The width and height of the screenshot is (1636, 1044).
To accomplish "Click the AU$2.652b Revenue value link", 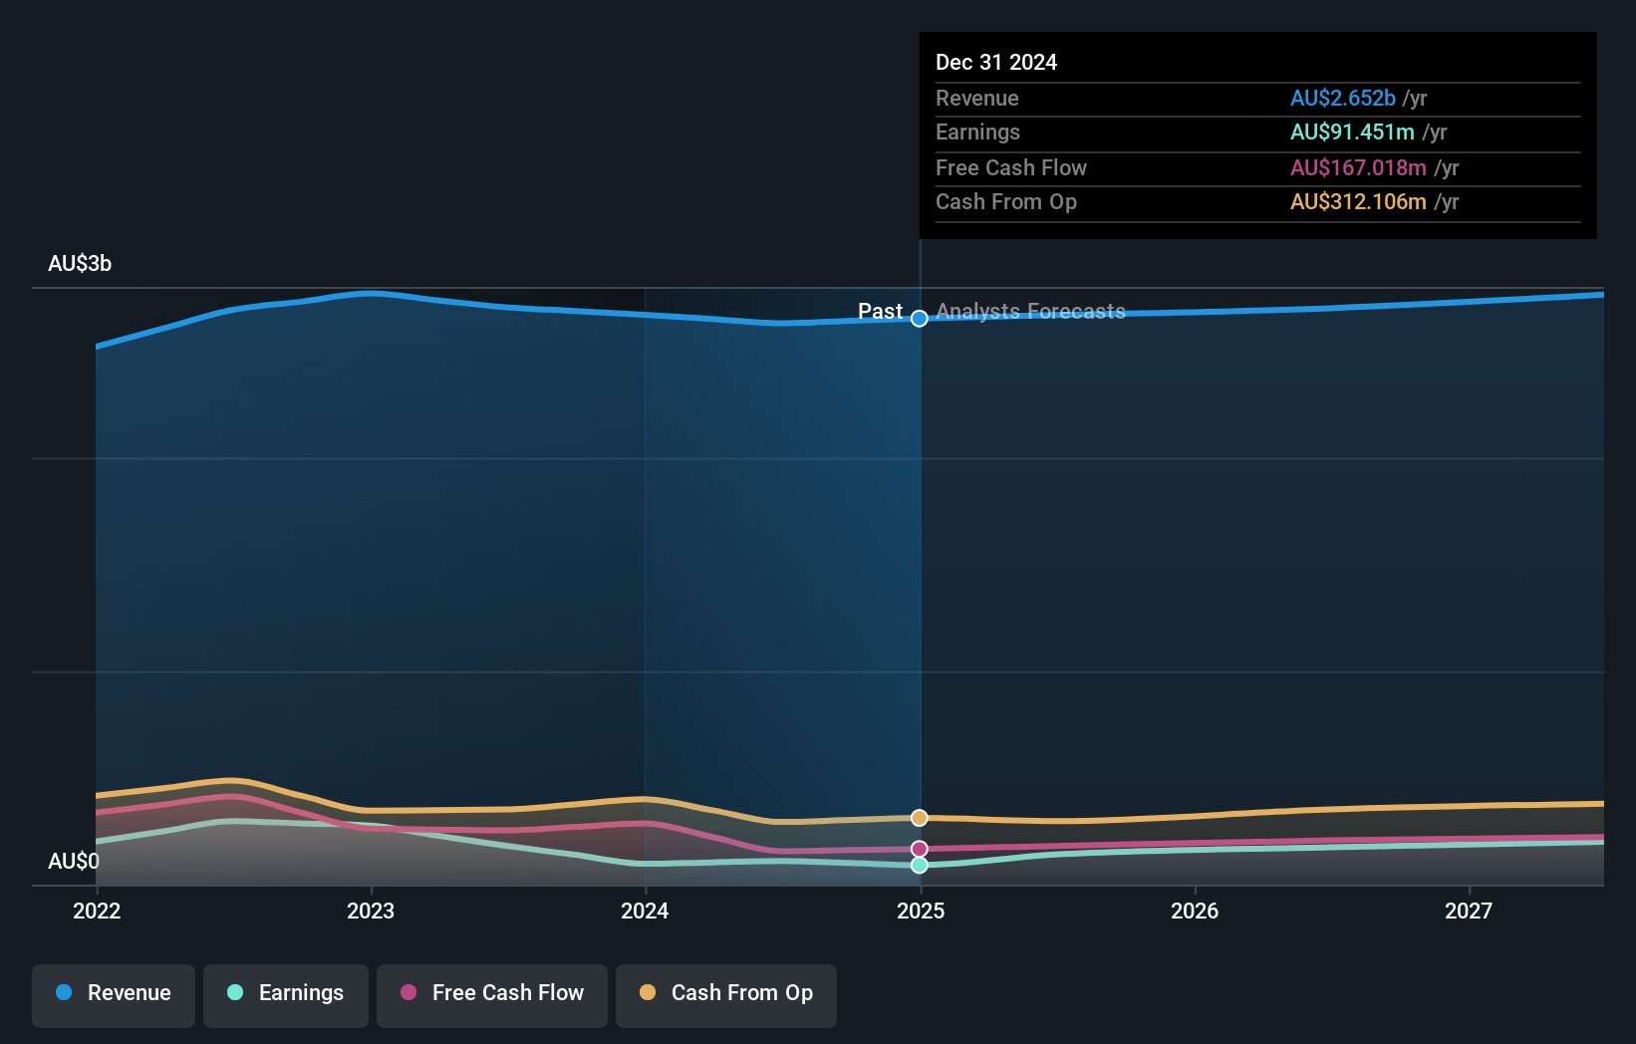I will [1343, 98].
